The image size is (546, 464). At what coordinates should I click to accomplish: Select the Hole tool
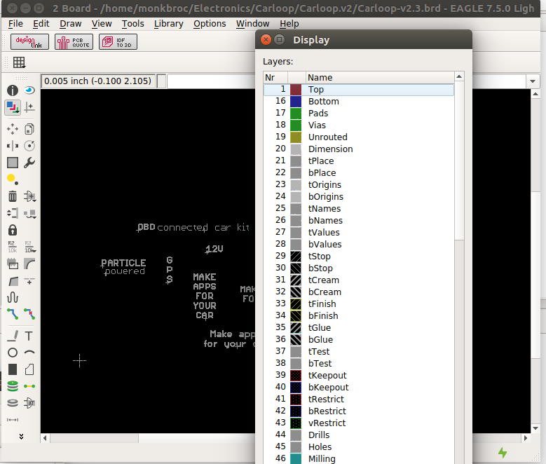[x=13, y=403]
